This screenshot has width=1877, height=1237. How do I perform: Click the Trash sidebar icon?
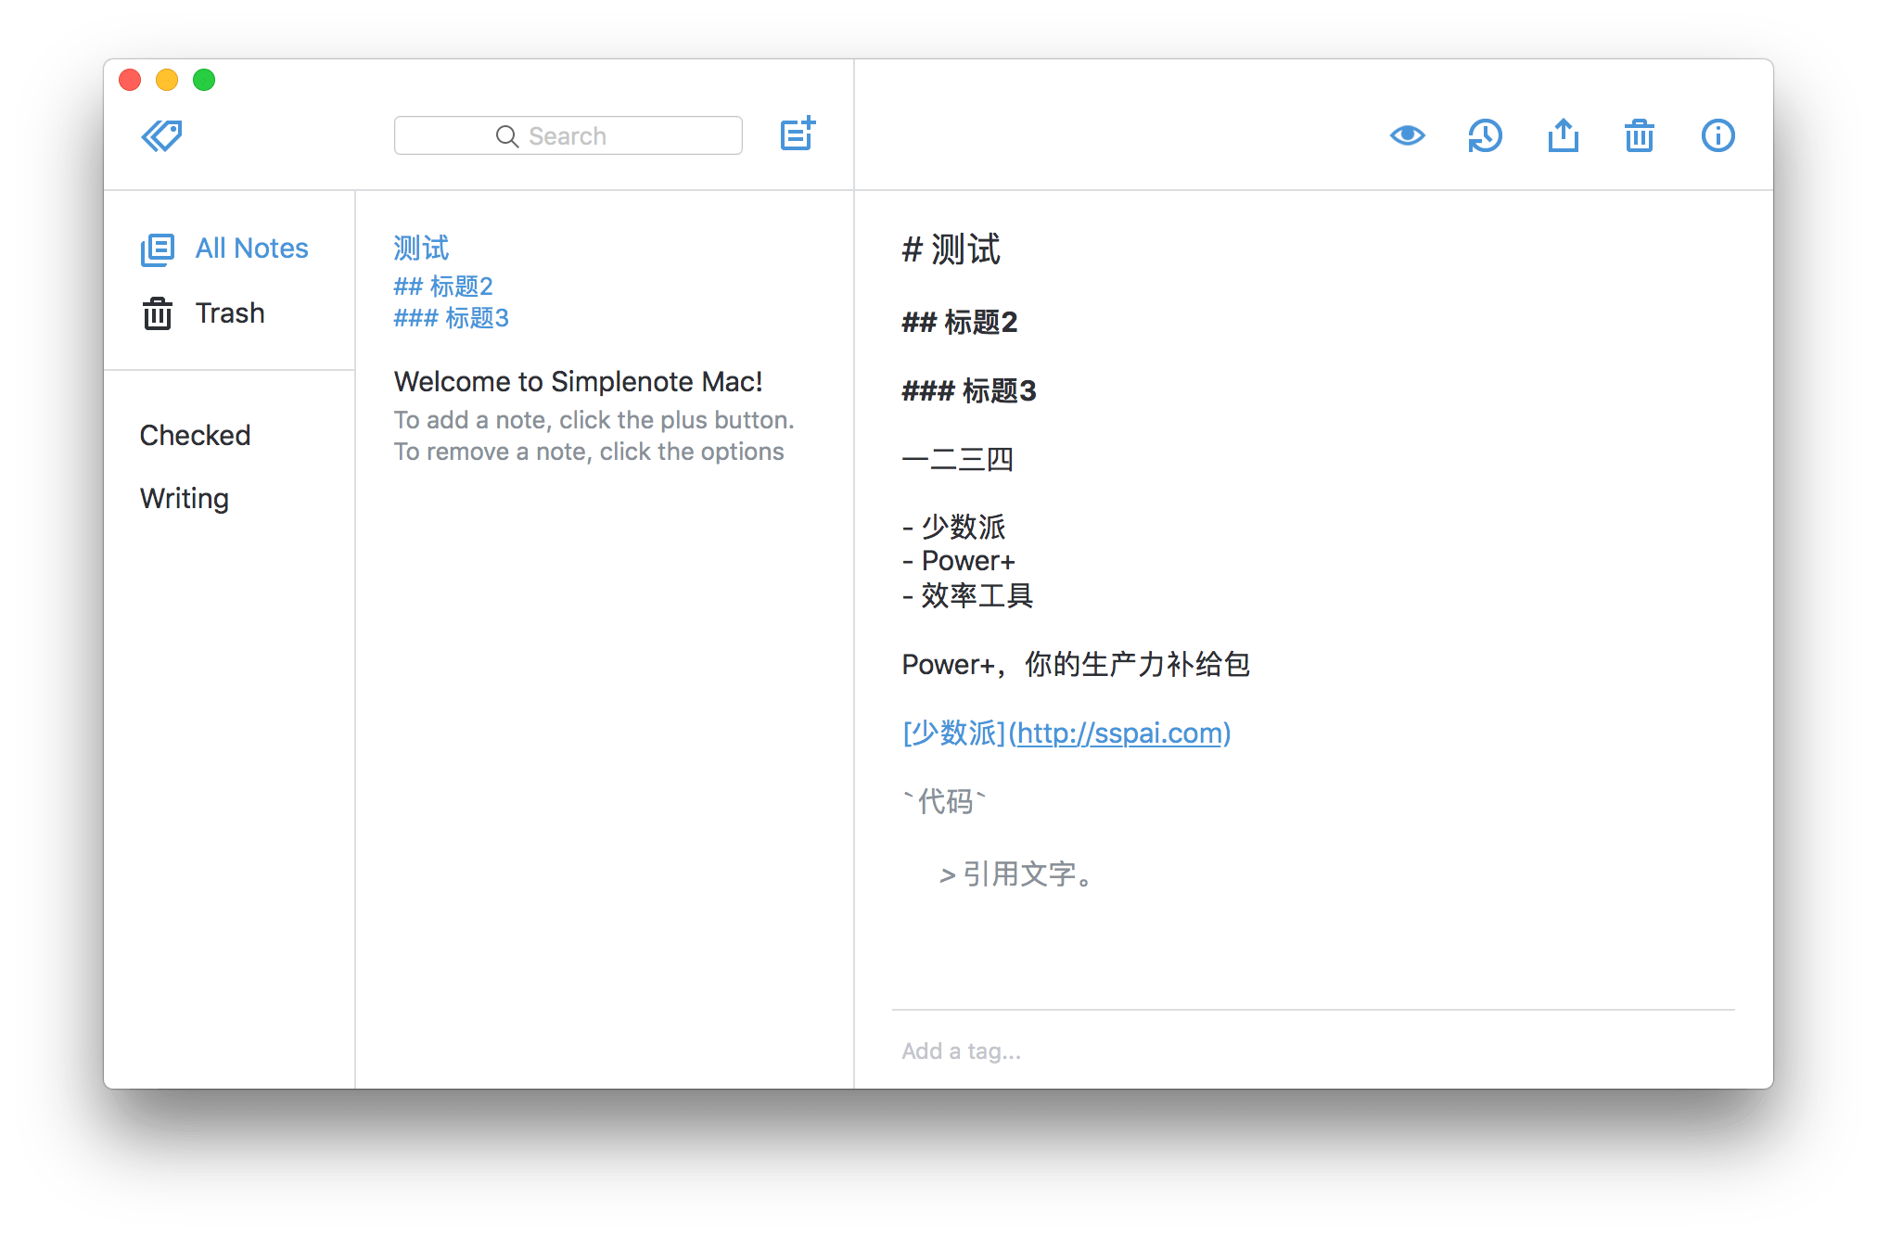[157, 313]
